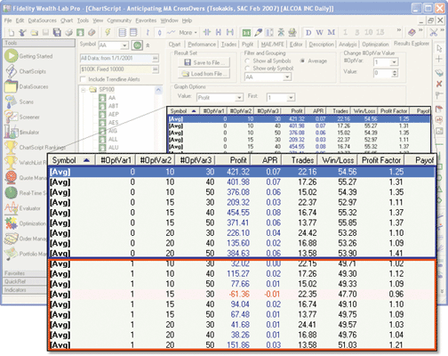Select the Daily (D) scale button
Image resolution: width=448 pixels, height=356 pixels.
[308, 32]
